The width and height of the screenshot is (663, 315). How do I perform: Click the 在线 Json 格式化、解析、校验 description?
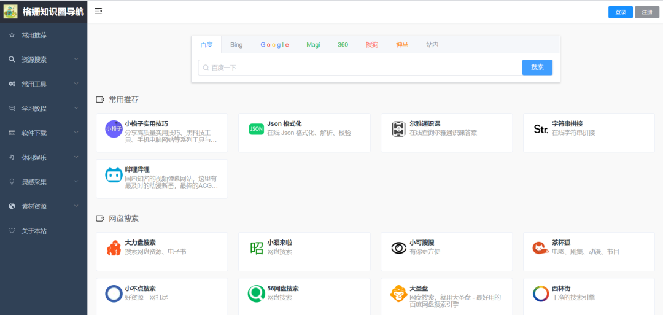pos(309,133)
